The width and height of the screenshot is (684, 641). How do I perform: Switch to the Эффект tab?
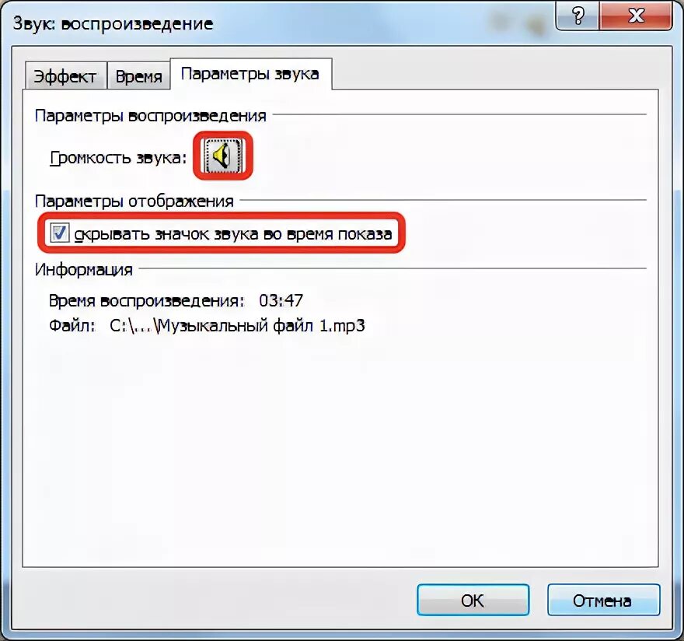65,76
